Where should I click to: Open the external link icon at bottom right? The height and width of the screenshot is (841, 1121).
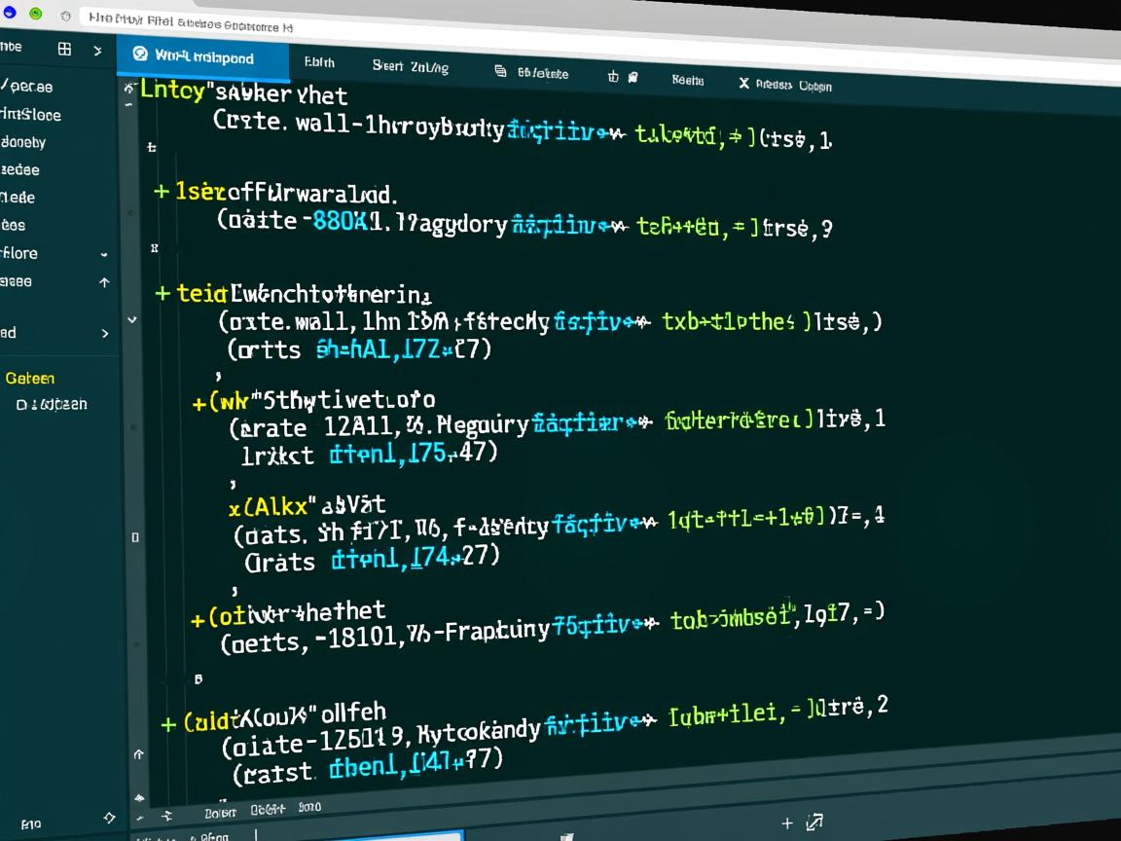pos(815,823)
